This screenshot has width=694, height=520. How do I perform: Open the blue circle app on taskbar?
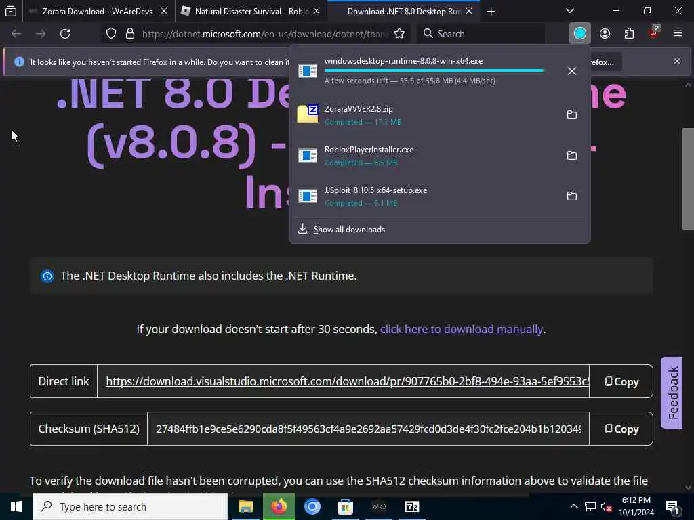coord(312,506)
